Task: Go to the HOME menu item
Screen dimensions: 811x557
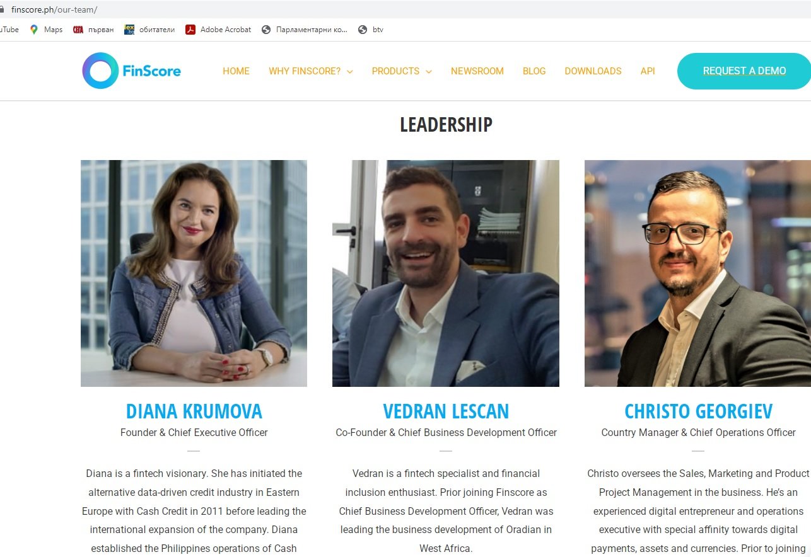Action: click(236, 71)
